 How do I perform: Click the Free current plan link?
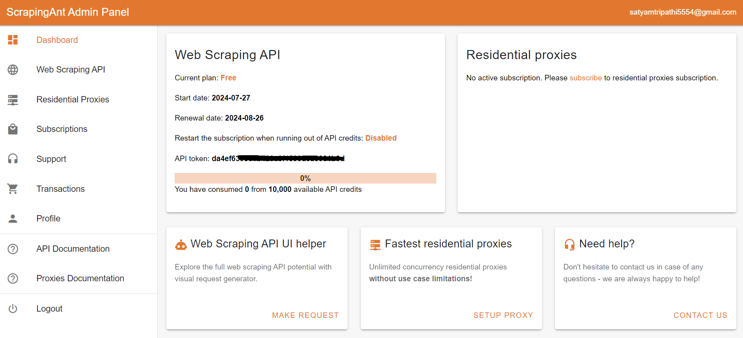tap(228, 78)
